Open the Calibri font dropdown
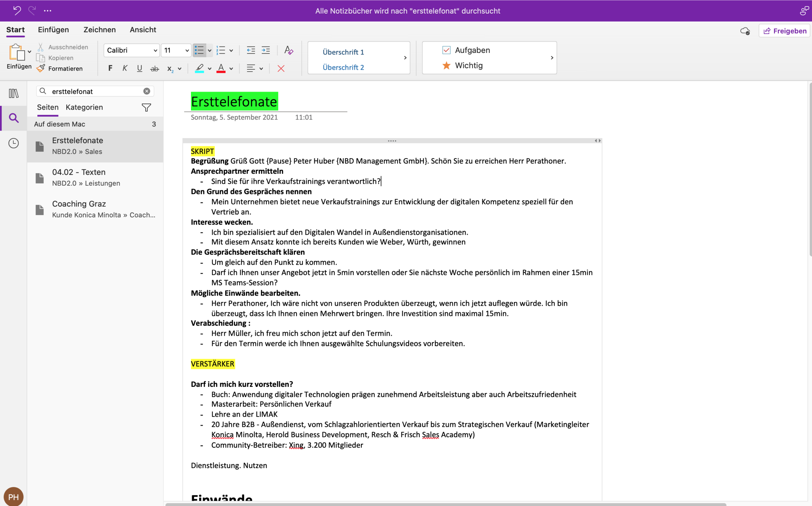The height and width of the screenshot is (506, 812). [131, 50]
